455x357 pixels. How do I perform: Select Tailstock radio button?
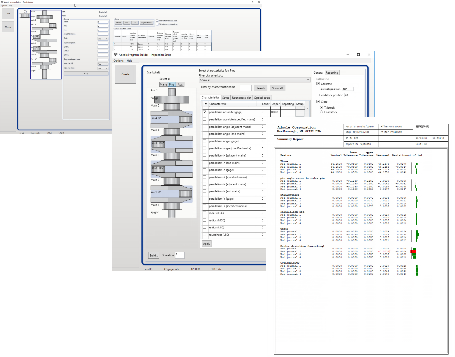pos(321,108)
